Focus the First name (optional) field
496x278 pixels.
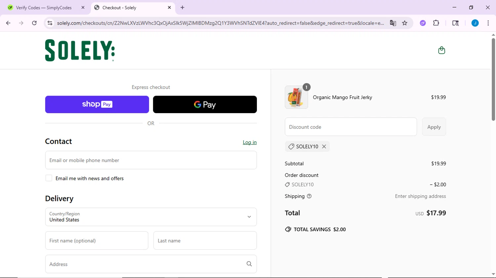[x=97, y=240]
